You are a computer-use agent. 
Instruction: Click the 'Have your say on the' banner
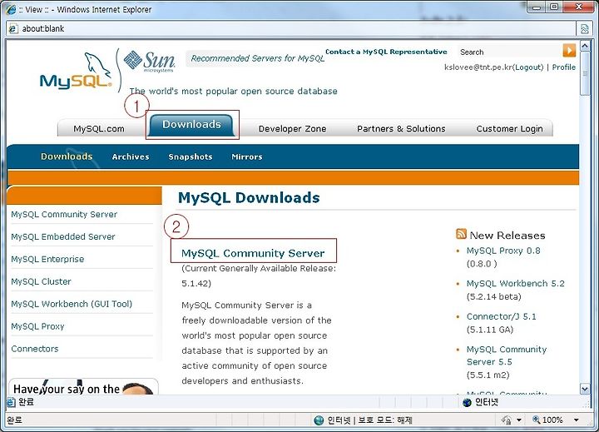point(83,386)
